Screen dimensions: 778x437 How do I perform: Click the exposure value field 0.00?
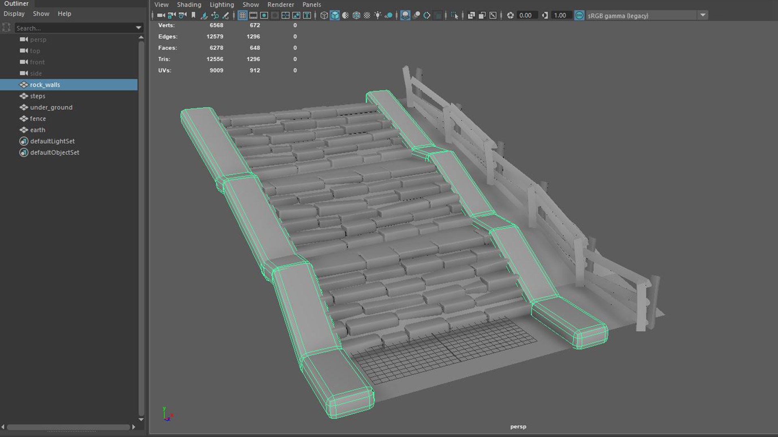coord(527,15)
